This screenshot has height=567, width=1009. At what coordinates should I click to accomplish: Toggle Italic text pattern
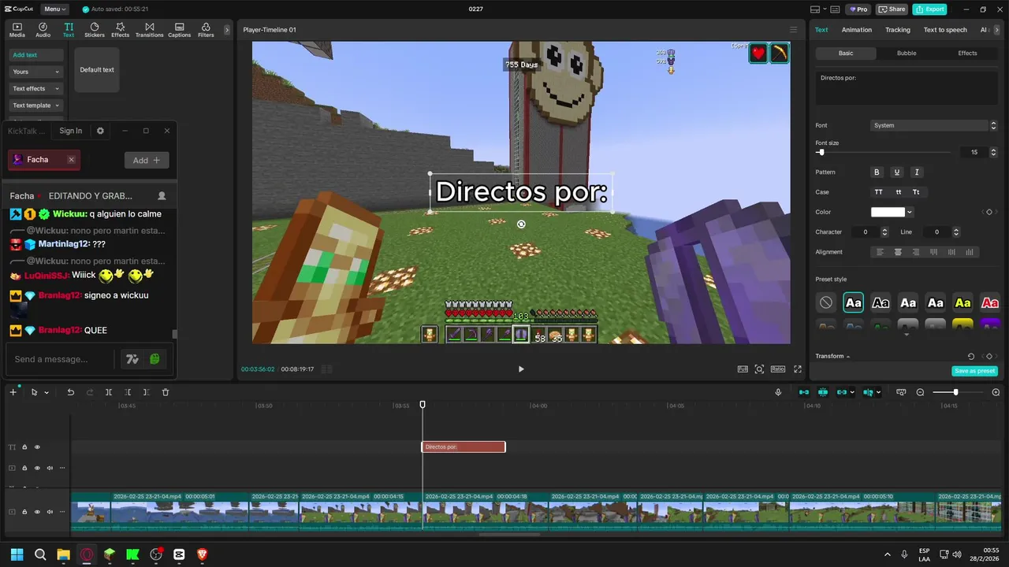click(x=916, y=172)
